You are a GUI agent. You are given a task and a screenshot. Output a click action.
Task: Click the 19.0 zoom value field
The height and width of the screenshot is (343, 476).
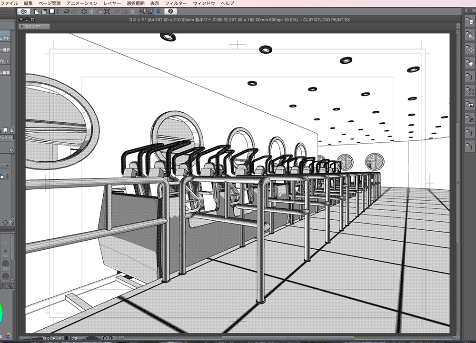46,338
